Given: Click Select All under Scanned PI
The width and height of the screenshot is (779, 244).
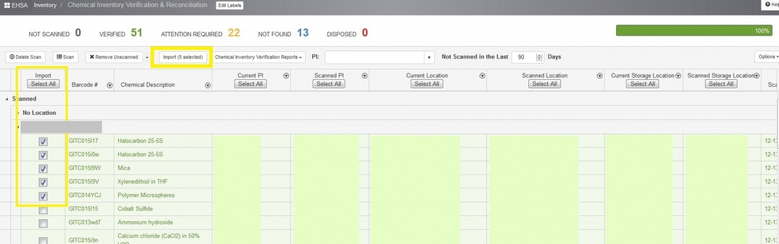Looking at the screenshot, I should coord(329,84).
